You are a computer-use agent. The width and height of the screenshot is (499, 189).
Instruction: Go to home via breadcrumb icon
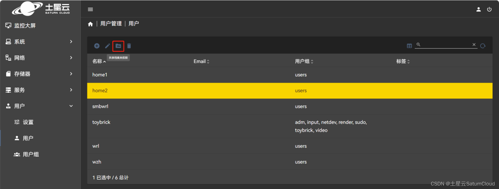point(90,24)
